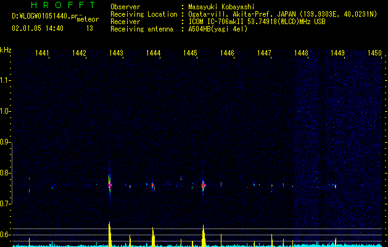Click the kHz axis unit label
Screen dimensions: 388x247
pos(6,50)
